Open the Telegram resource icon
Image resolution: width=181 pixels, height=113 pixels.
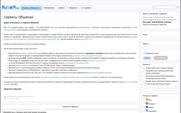tap(147, 103)
